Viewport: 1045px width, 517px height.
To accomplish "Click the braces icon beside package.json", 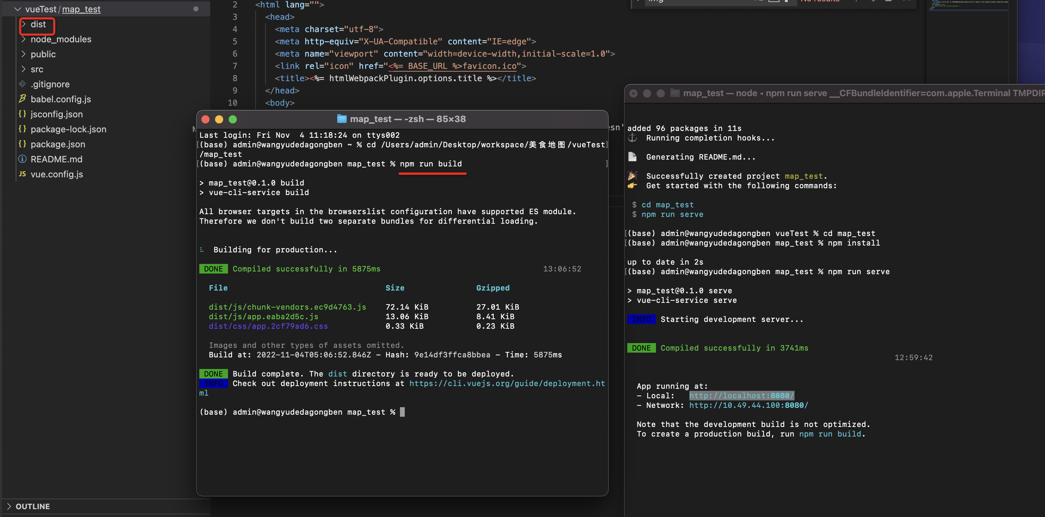I will (22, 144).
